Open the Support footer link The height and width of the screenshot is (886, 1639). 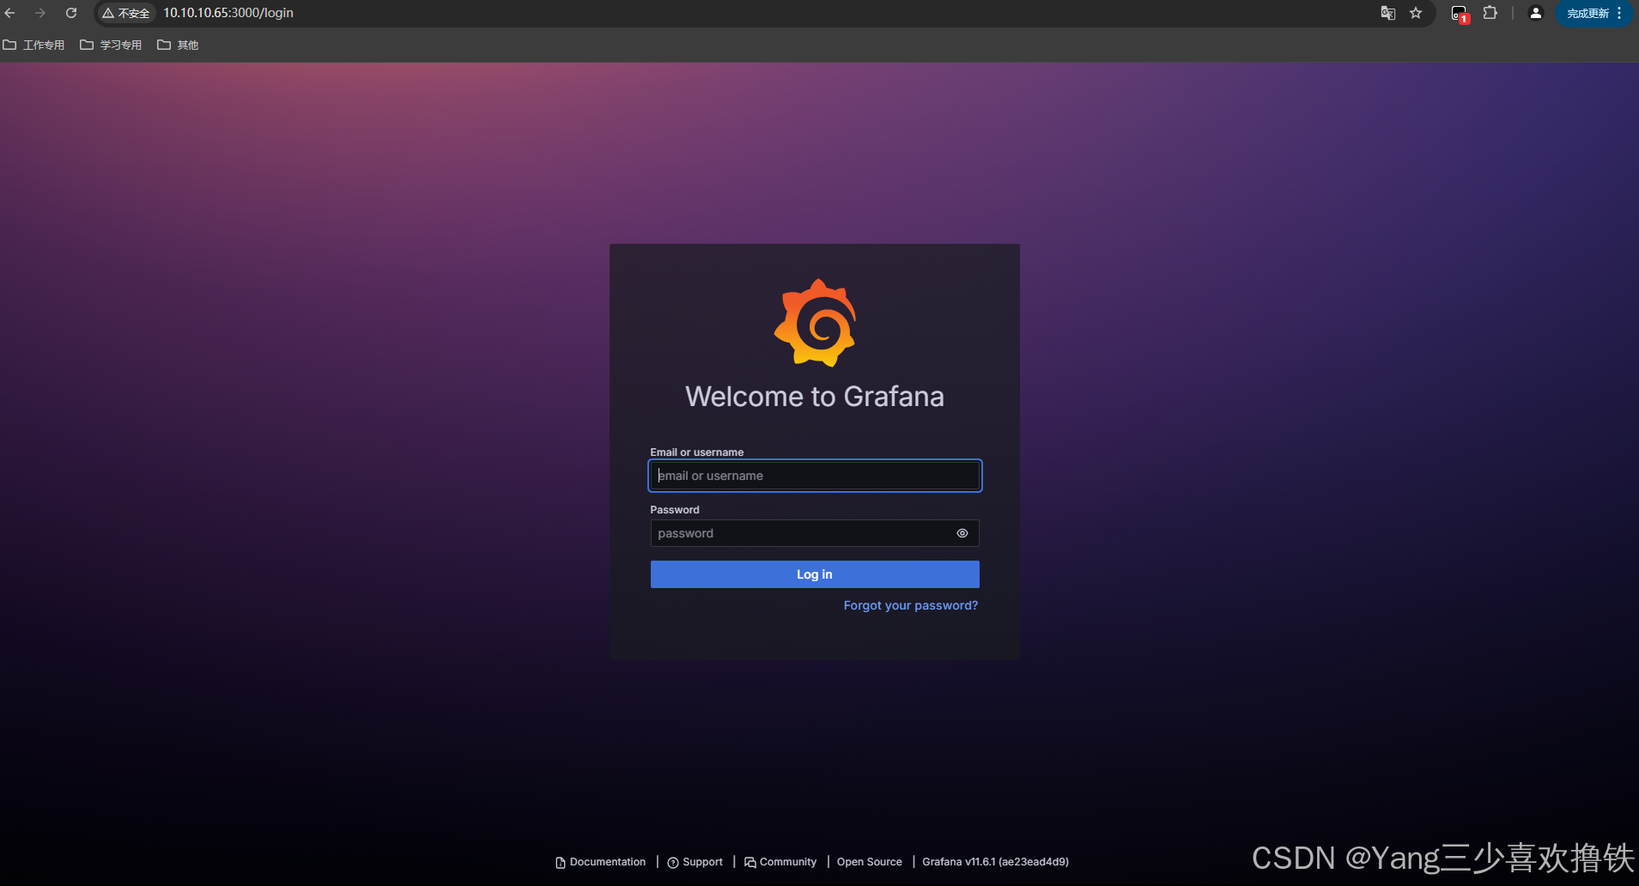[x=695, y=862]
